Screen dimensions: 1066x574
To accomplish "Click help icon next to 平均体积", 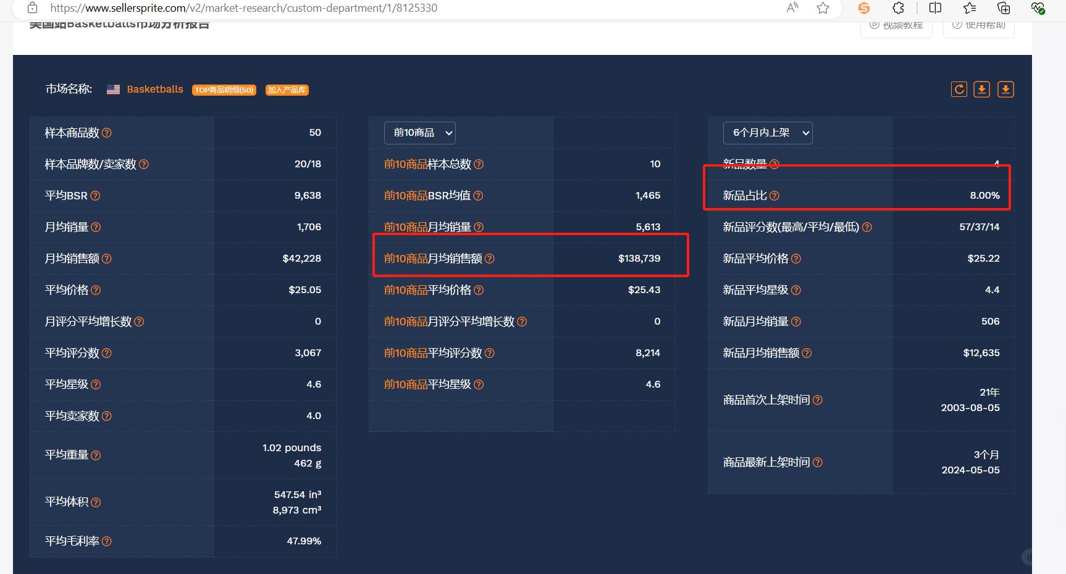I will (x=96, y=502).
